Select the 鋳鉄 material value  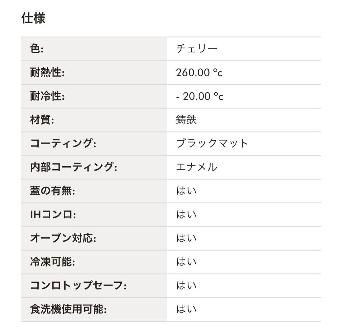point(186,120)
